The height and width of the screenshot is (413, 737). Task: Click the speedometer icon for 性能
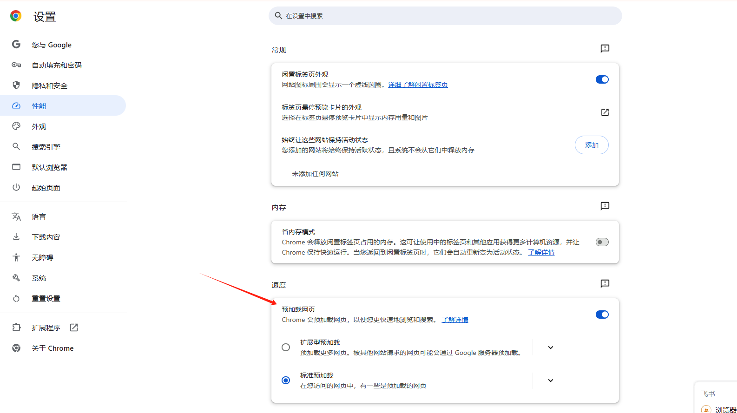point(16,106)
